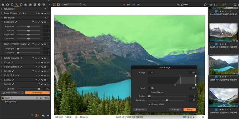Image resolution: width=239 pixels, height=119 pixels.
Task: Collapse the Layers panel
Action: pos(2,84)
